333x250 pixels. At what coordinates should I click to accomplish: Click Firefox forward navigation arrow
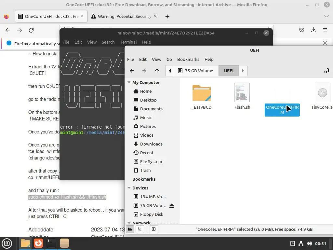[x=20, y=30]
